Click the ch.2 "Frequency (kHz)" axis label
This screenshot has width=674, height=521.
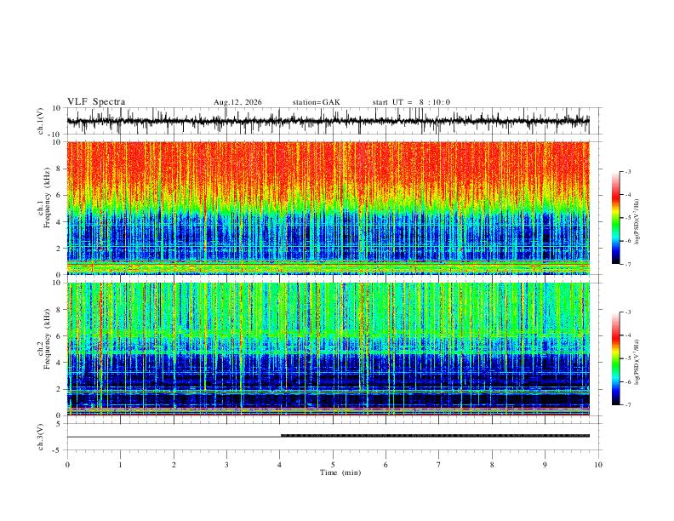(47, 339)
